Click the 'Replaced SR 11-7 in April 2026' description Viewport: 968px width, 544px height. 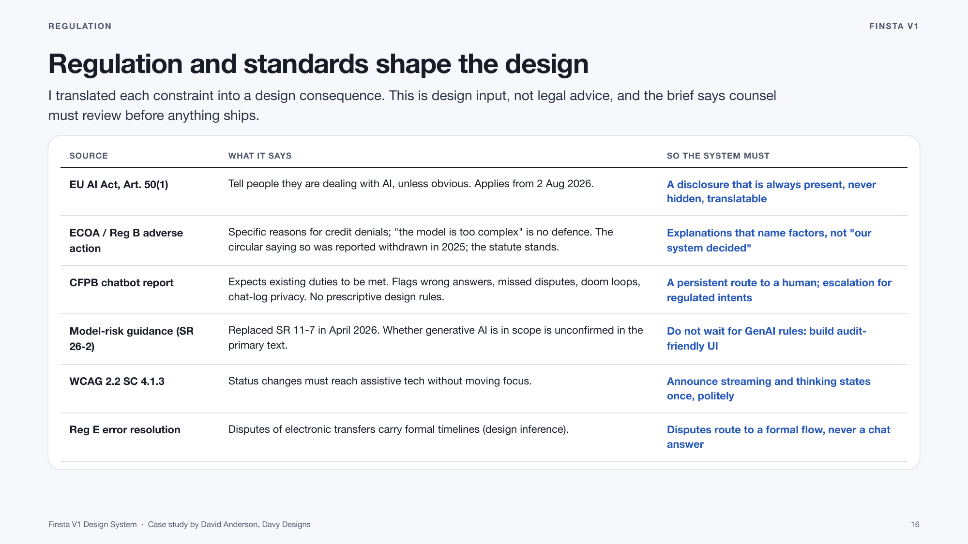pyautogui.click(x=436, y=338)
